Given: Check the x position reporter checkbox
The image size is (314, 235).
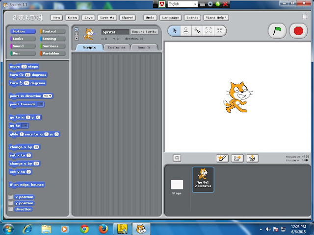Looking at the screenshot, I should tap(11, 197).
